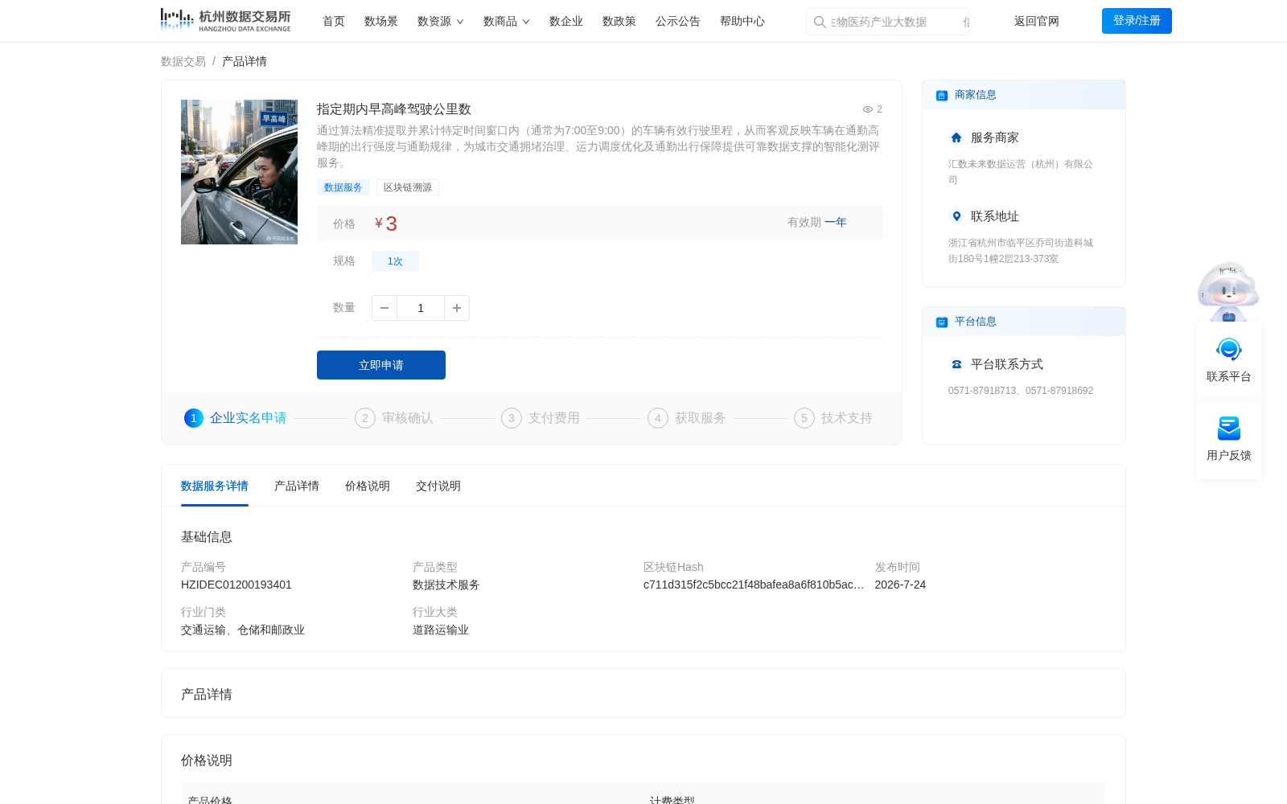Click merchant address 浙江省杭州市临平区
The image size is (1287, 804).
click(x=1021, y=251)
